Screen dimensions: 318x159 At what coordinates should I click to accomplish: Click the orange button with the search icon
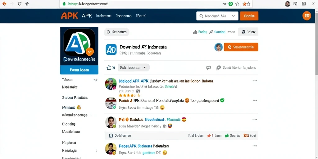tap(241, 47)
